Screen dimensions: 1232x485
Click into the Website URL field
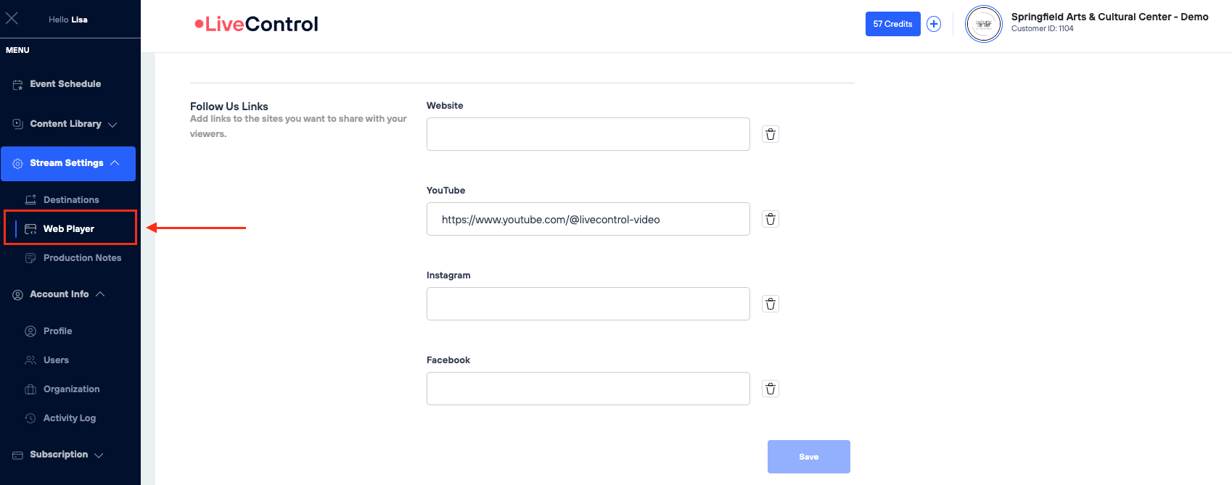pos(588,134)
